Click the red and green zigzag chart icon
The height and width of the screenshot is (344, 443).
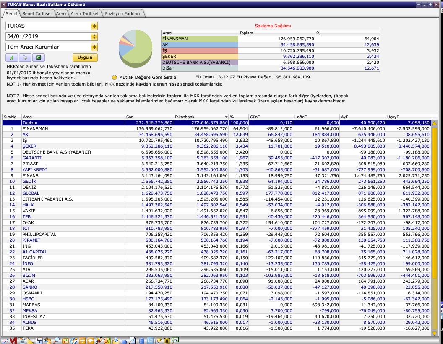pyautogui.click(x=107, y=341)
